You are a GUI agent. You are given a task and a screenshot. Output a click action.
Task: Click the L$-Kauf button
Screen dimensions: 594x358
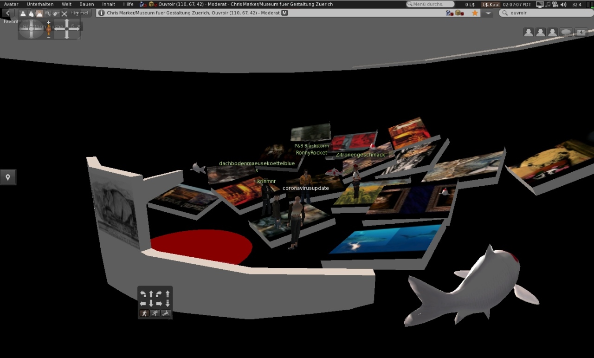(x=491, y=4)
